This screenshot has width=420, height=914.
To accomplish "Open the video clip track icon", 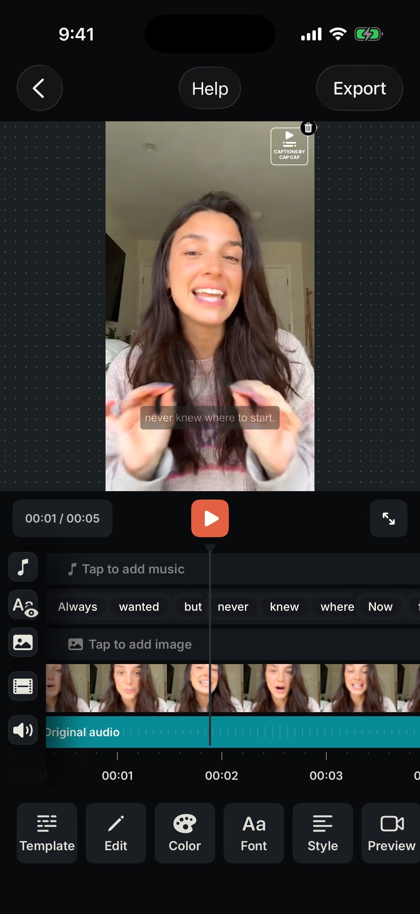I will 23,687.
